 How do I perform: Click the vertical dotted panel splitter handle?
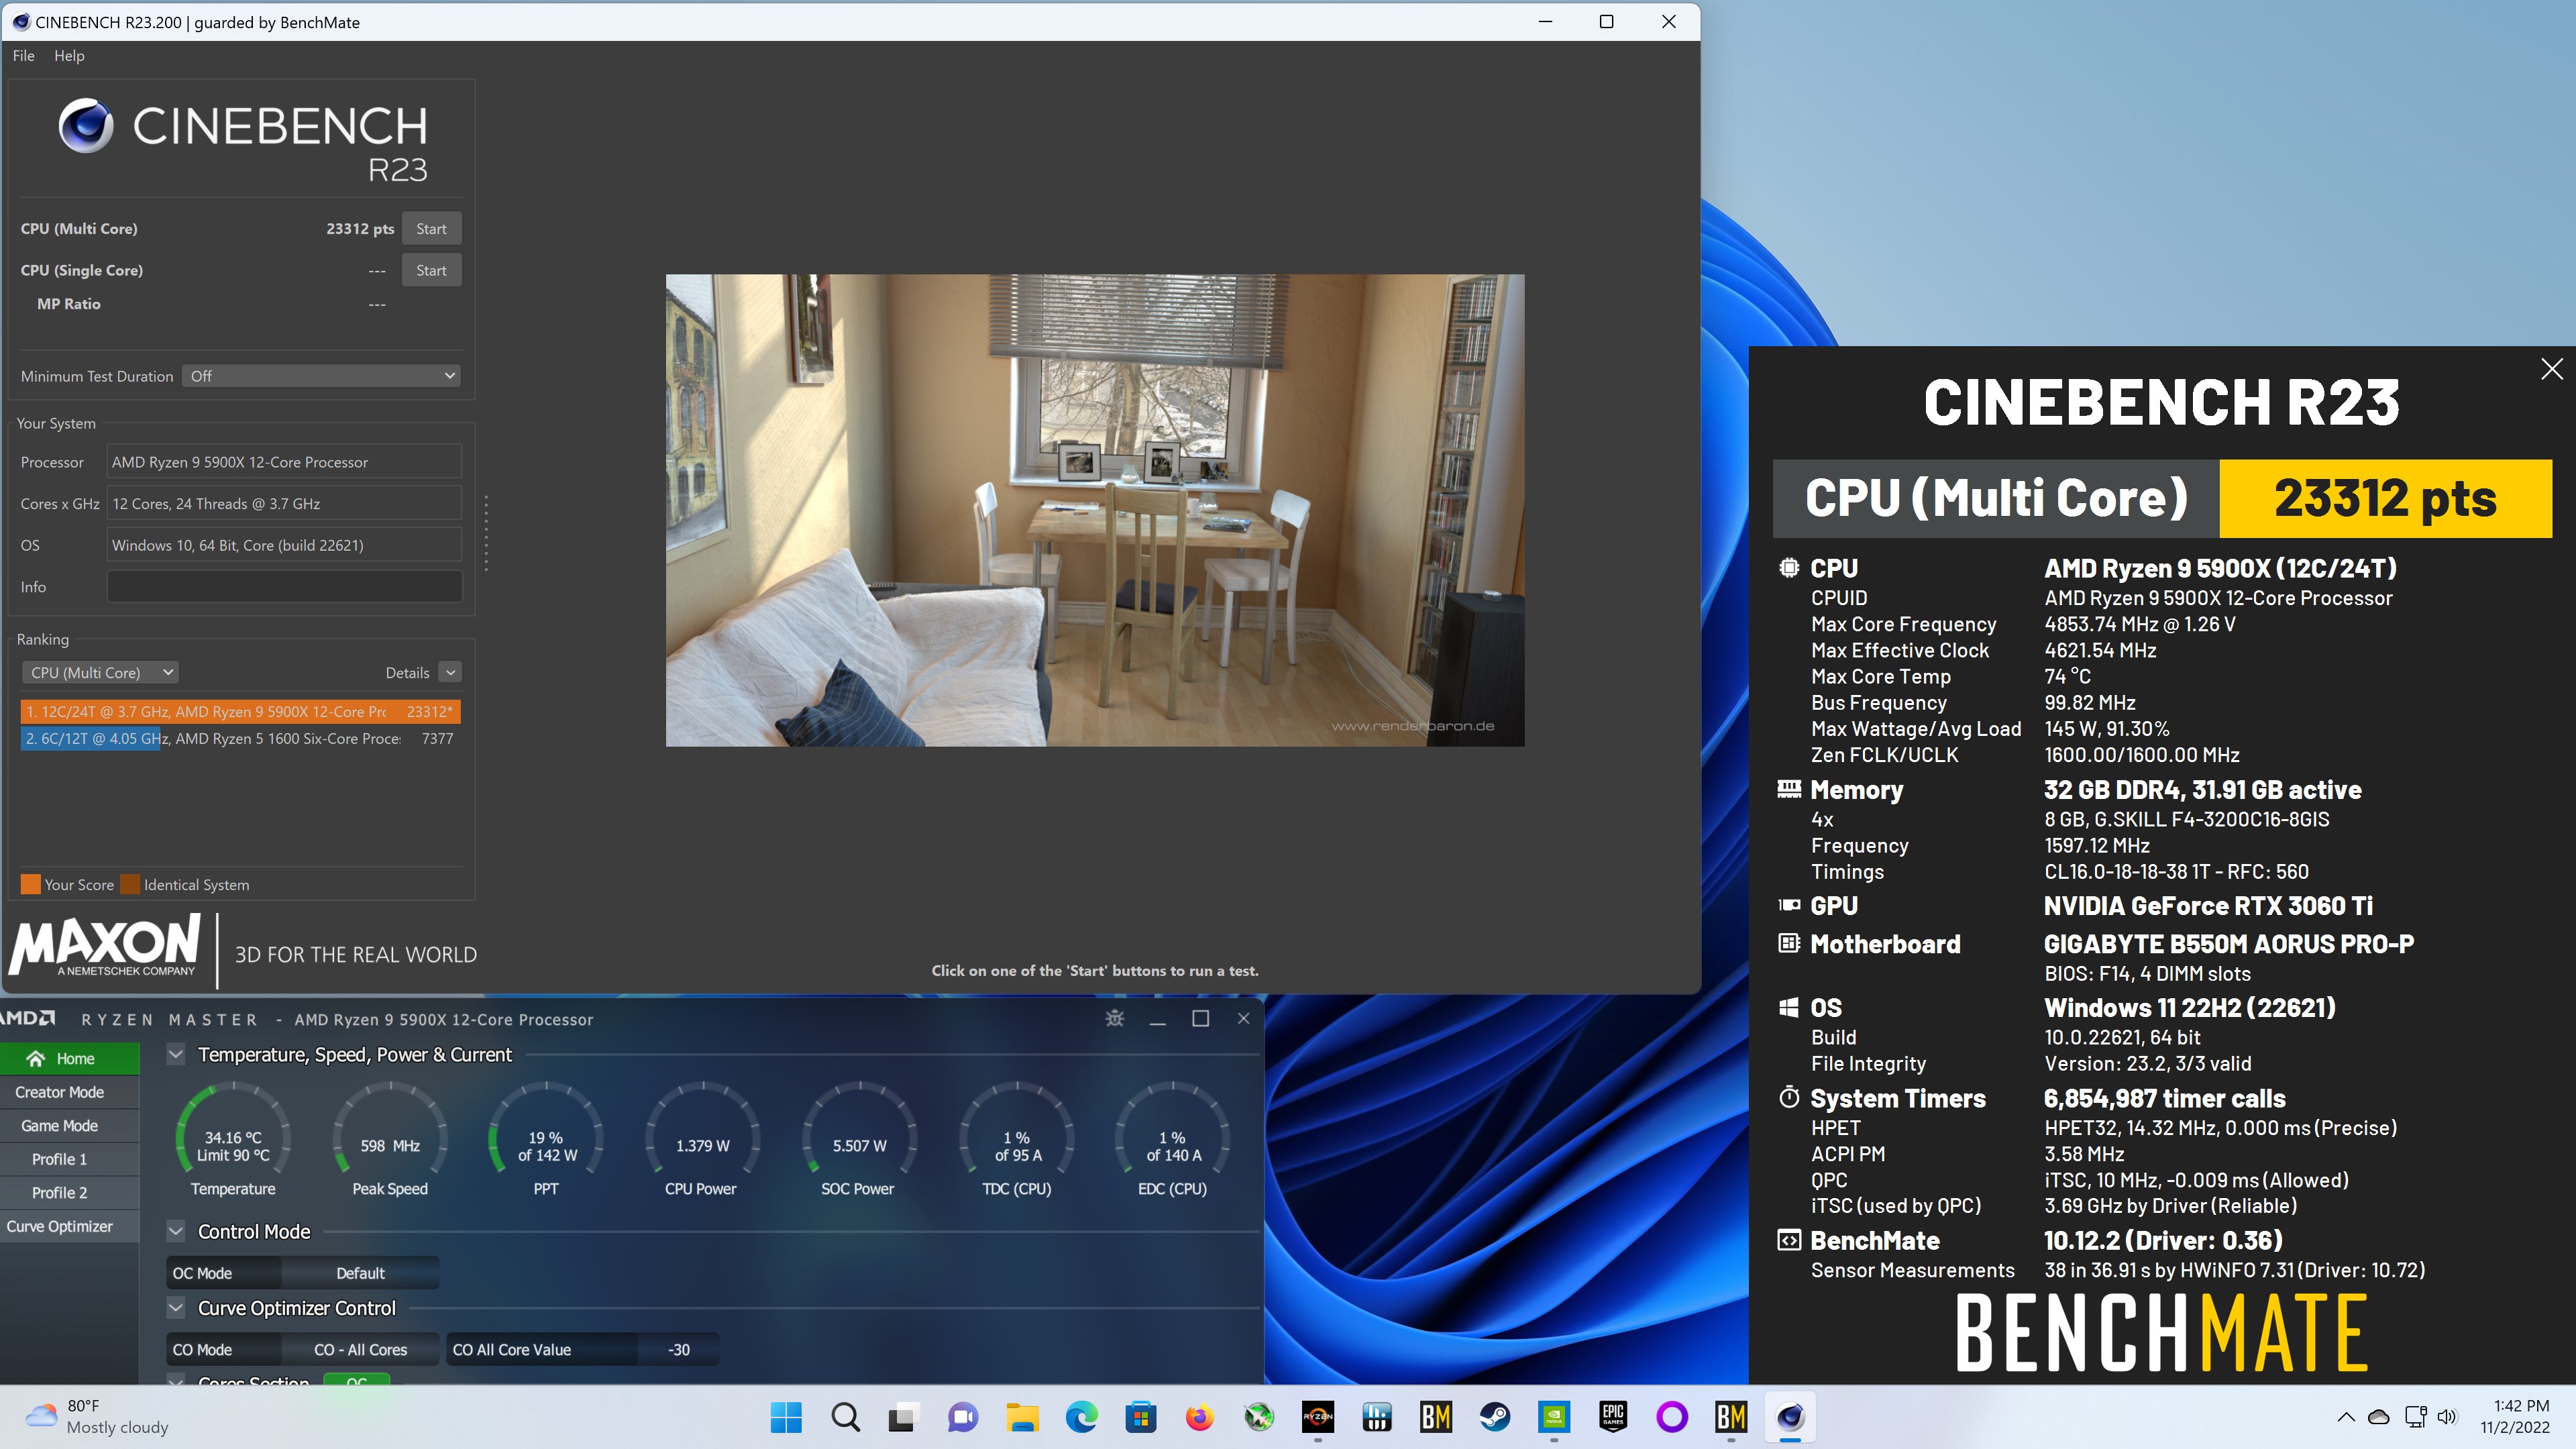click(486, 534)
